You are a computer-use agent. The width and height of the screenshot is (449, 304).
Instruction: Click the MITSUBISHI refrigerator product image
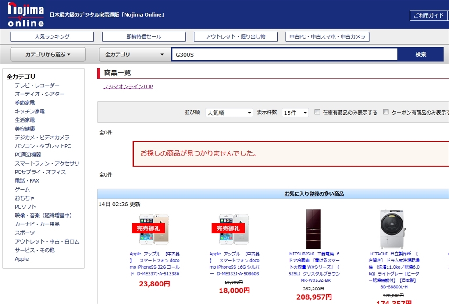313,229
